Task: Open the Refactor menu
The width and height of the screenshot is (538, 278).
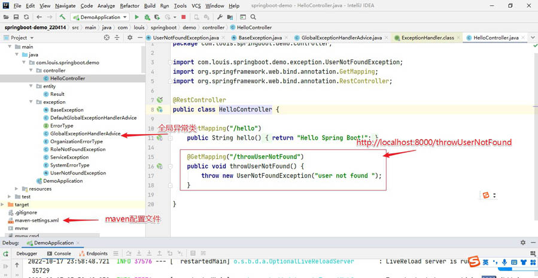Action: coord(130,6)
